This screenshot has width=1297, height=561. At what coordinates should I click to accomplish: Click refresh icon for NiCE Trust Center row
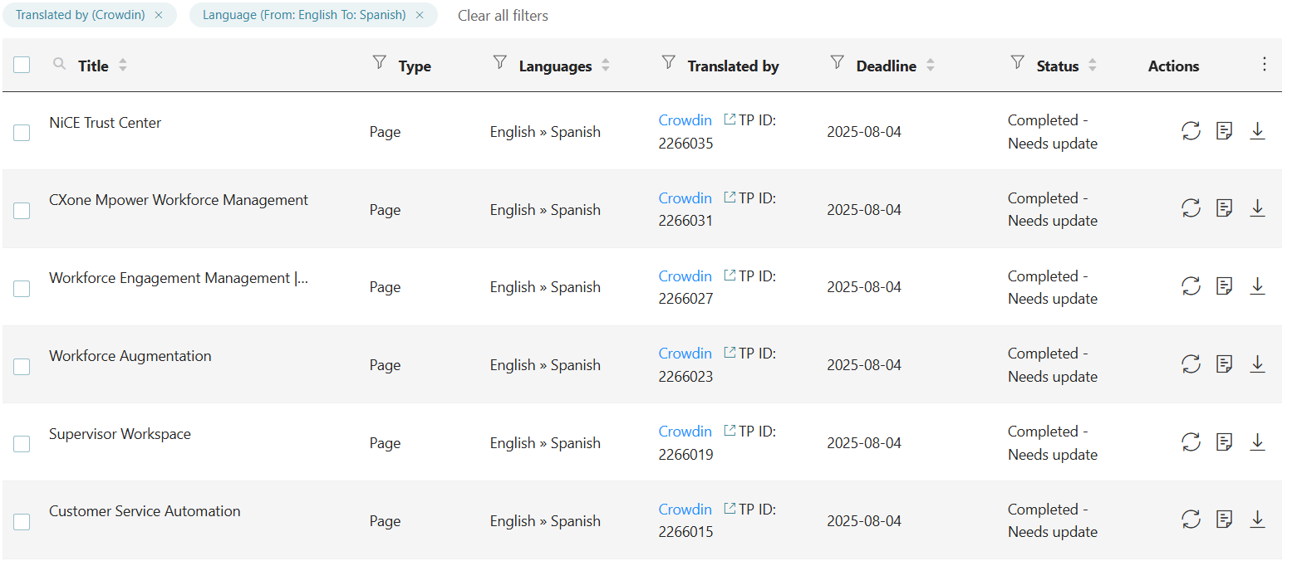tap(1191, 131)
